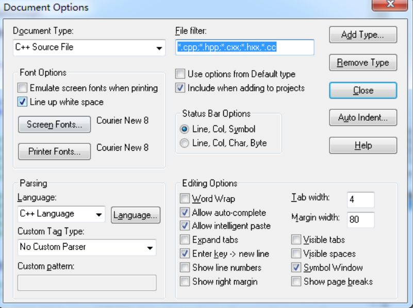The width and height of the screenshot is (413, 308).
Task: Click the Add Type... button
Action: pos(363,35)
